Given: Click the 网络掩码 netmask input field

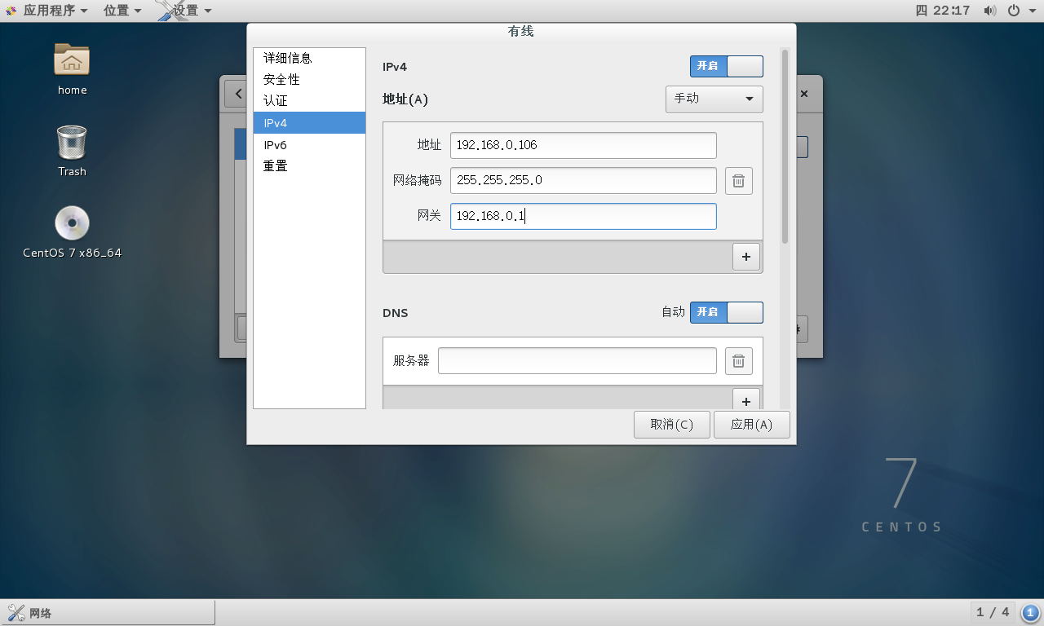Looking at the screenshot, I should (x=583, y=180).
